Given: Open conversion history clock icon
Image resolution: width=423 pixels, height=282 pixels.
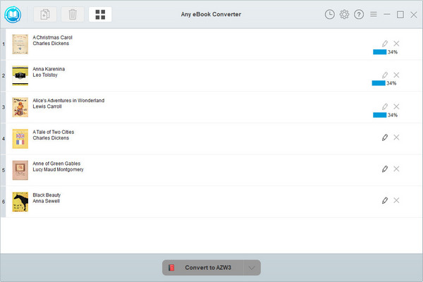Looking at the screenshot, I should [330, 14].
